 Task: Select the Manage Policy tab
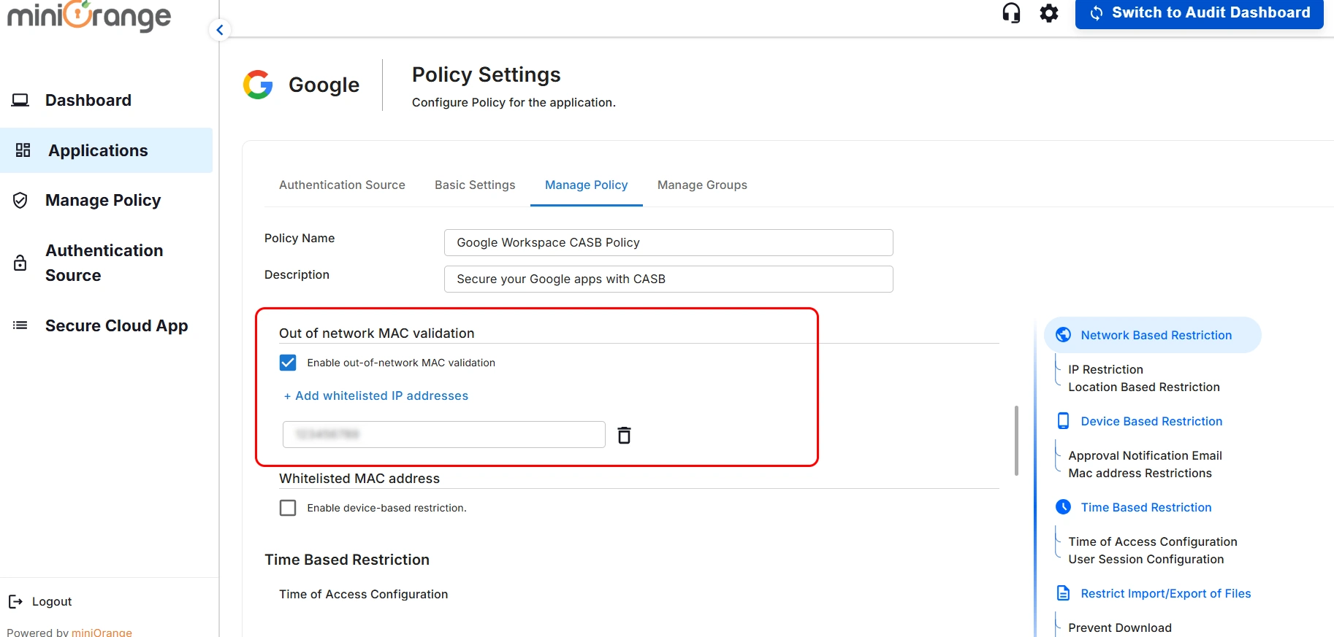pos(586,185)
